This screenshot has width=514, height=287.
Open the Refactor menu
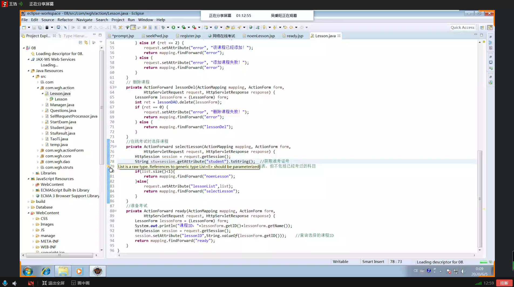(x=65, y=20)
